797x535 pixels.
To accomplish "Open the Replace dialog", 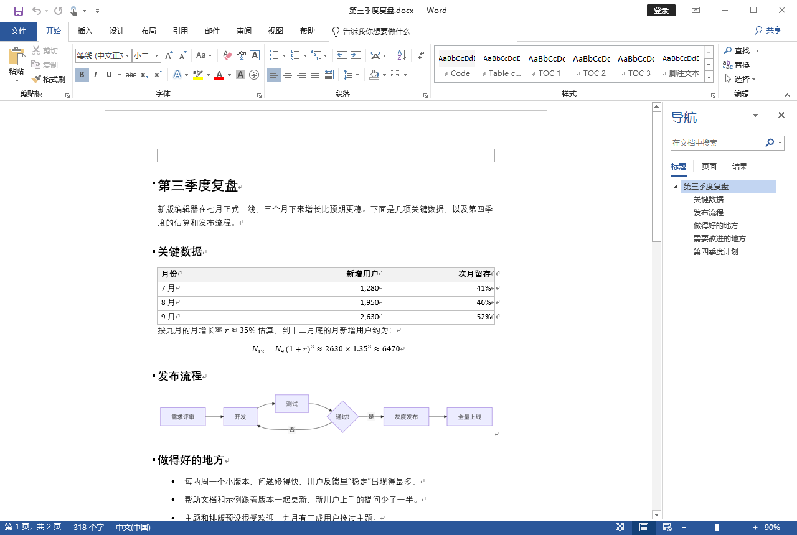I will 737,65.
